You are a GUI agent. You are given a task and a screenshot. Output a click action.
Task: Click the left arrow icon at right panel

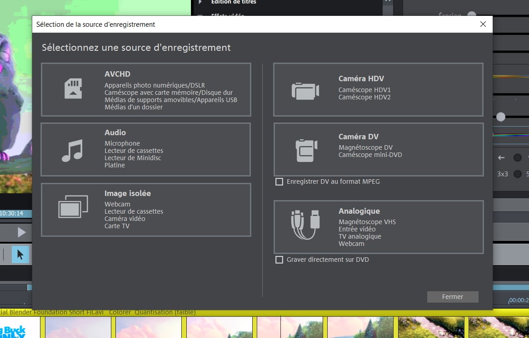pyautogui.click(x=501, y=157)
